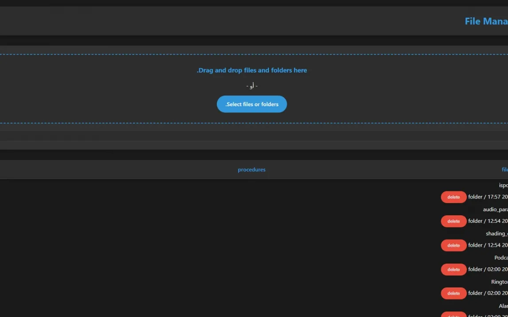
Task: Open the Rington folder
Action: (499, 282)
